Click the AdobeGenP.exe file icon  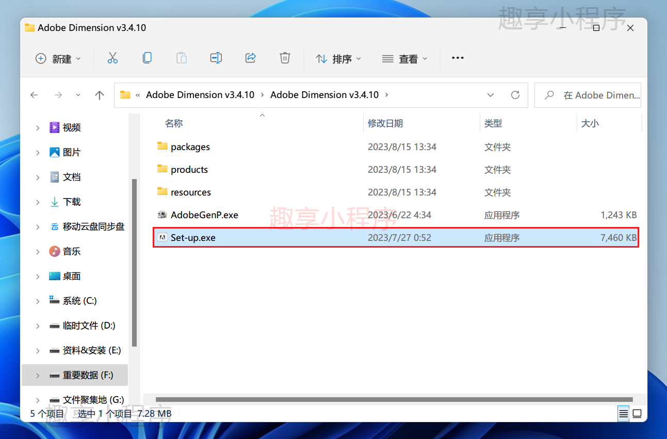tap(162, 215)
